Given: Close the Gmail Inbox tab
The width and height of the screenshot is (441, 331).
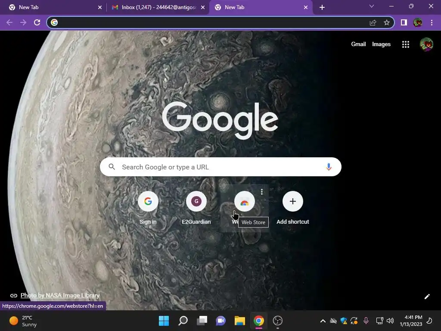Looking at the screenshot, I should pyautogui.click(x=203, y=7).
